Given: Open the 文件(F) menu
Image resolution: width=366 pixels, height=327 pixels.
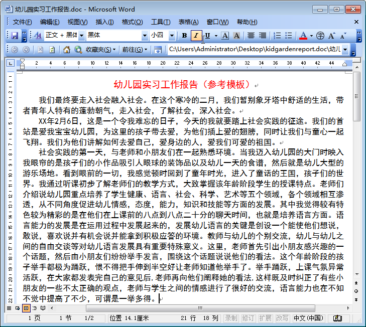Looking at the screenshot, I should 22,22.
